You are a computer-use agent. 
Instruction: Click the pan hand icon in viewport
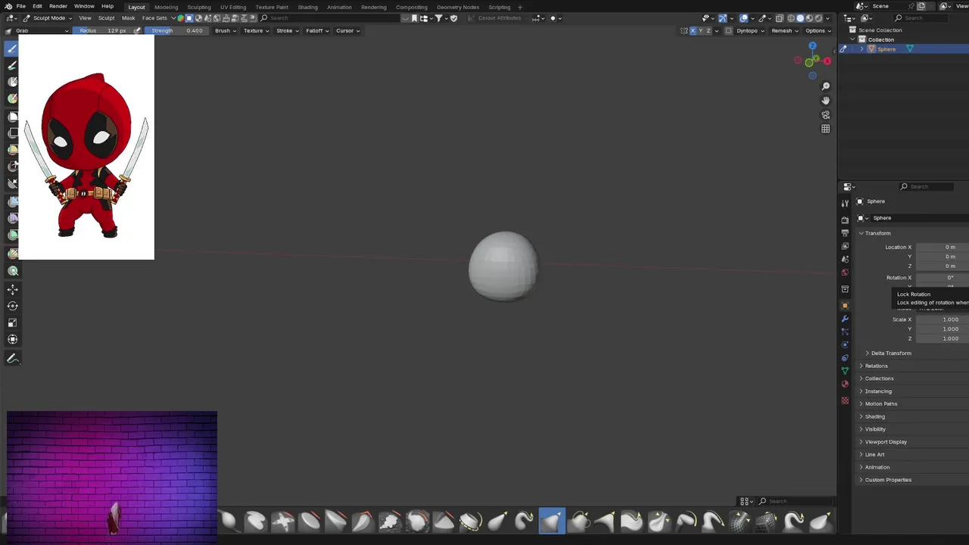(825, 100)
